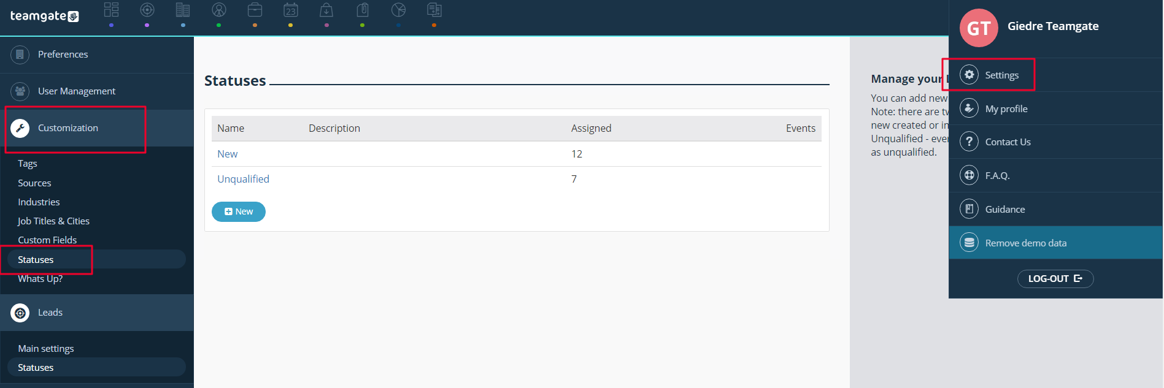Screen dimensions: 1164x388
Task: Click the Name column header
Action: click(231, 128)
